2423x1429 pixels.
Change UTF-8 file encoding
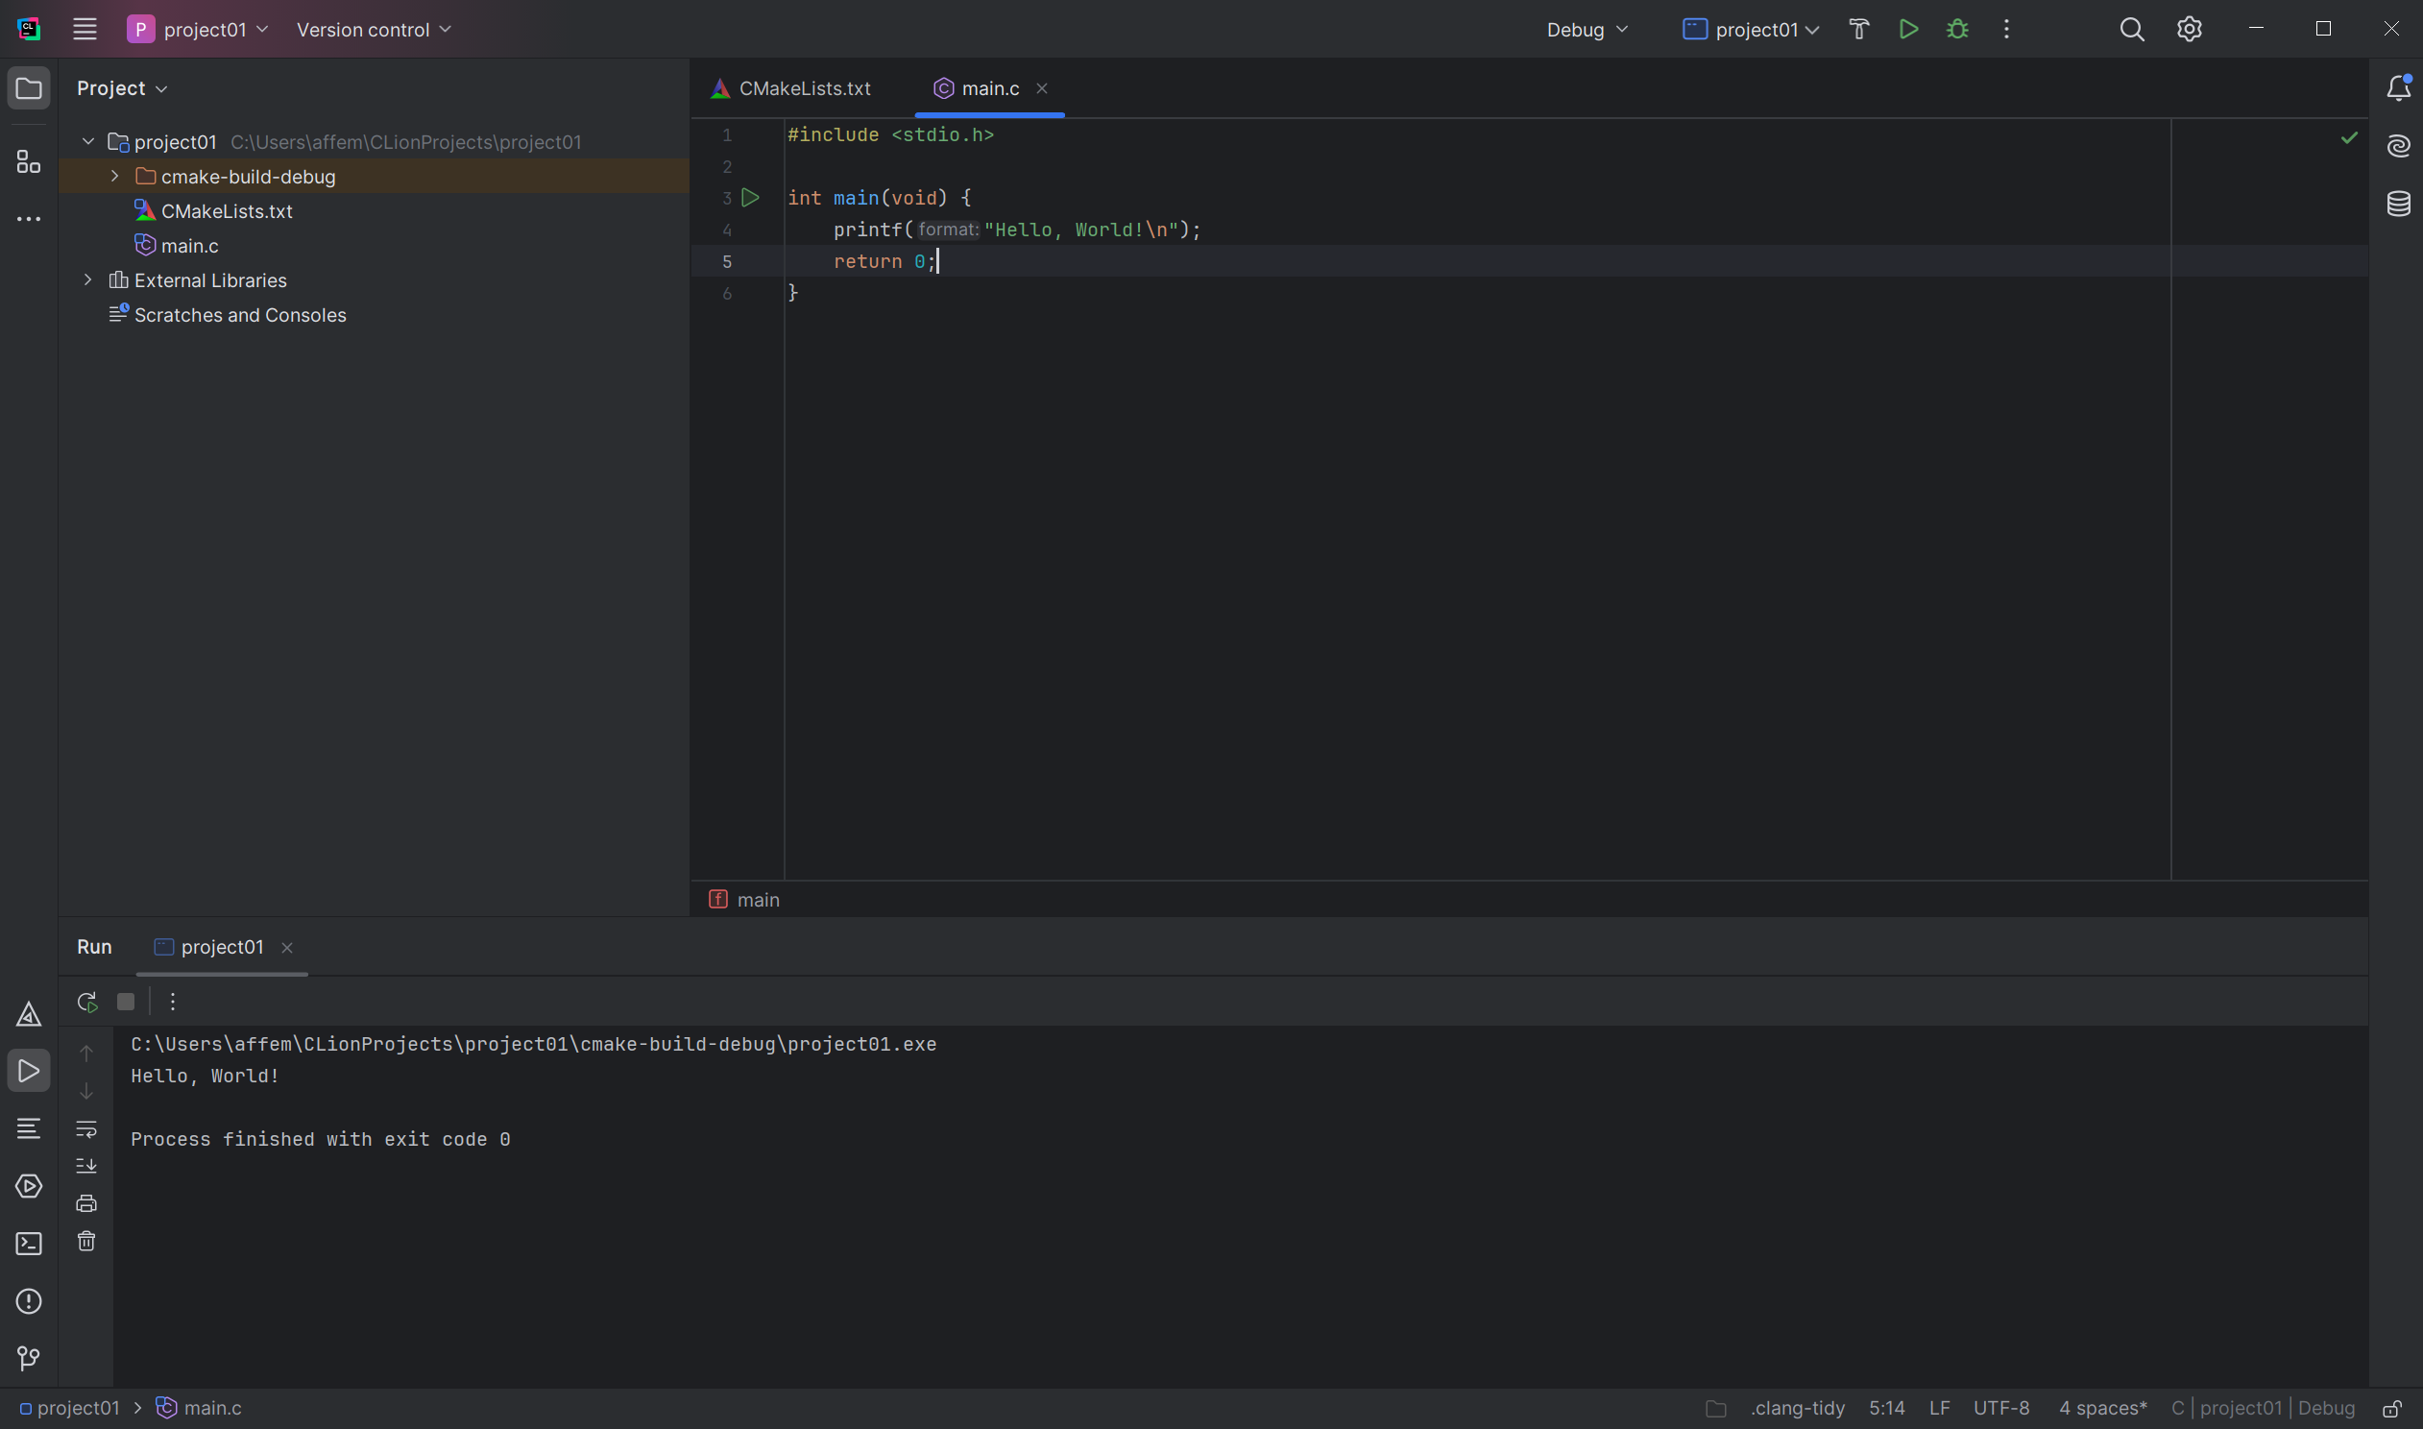pyautogui.click(x=2001, y=1409)
